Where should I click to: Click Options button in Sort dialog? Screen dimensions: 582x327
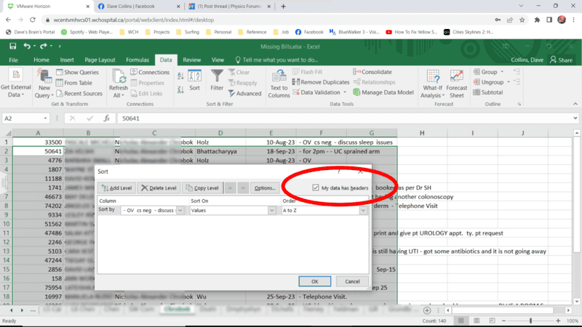point(263,188)
